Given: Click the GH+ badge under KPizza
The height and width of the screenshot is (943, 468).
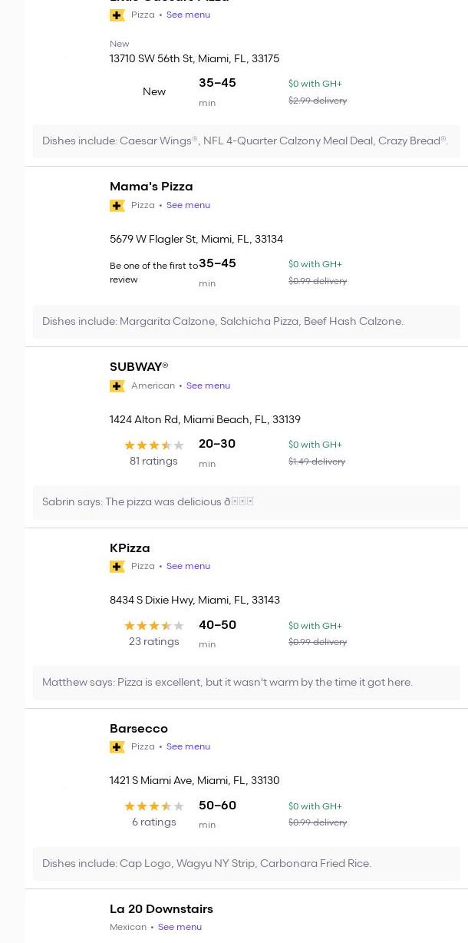Looking at the screenshot, I should pyautogui.click(x=117, y=567).
